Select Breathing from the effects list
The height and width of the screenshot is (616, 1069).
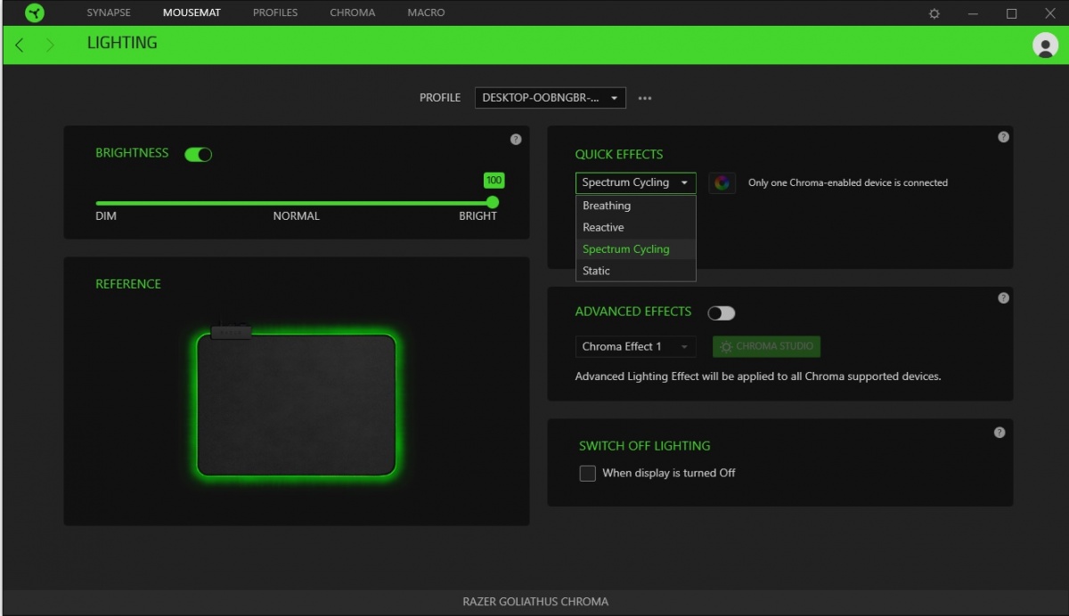pos(636,206)
